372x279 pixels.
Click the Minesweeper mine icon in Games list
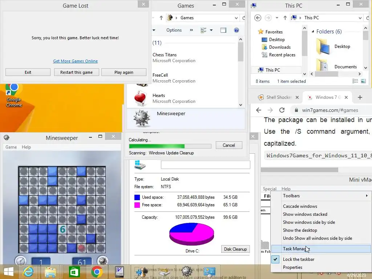142,118
